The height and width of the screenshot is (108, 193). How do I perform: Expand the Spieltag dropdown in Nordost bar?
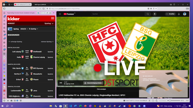49,23
